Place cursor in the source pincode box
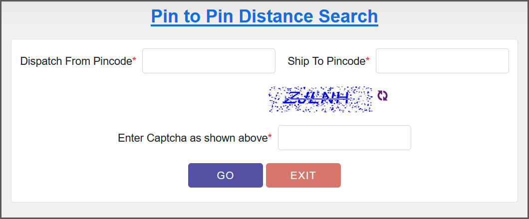 tap(209, 61)
